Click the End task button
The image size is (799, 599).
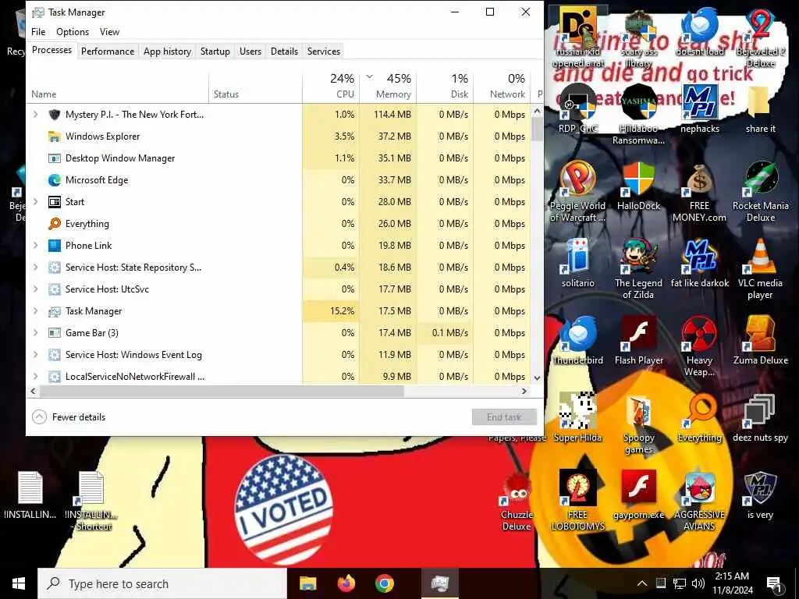point(504,417)
